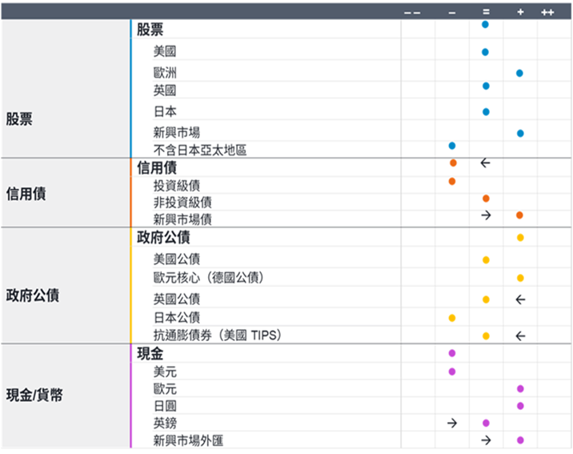This screenshot has width=573, height=454.
Task: Click the right arrow in the 新興市場外匯 row
Action: pos(486,440)
